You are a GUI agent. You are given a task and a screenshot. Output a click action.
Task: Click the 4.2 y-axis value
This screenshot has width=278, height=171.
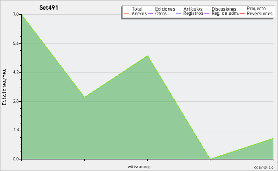coord(16,72)
